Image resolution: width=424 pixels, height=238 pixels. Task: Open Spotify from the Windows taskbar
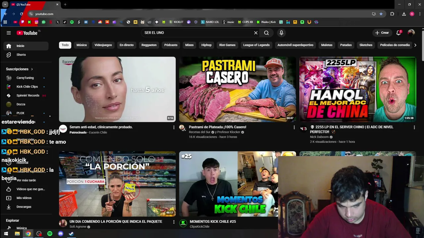pyautogui.click(x=50, y=234)
